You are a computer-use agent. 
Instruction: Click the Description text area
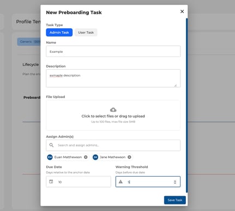[113, 79]
